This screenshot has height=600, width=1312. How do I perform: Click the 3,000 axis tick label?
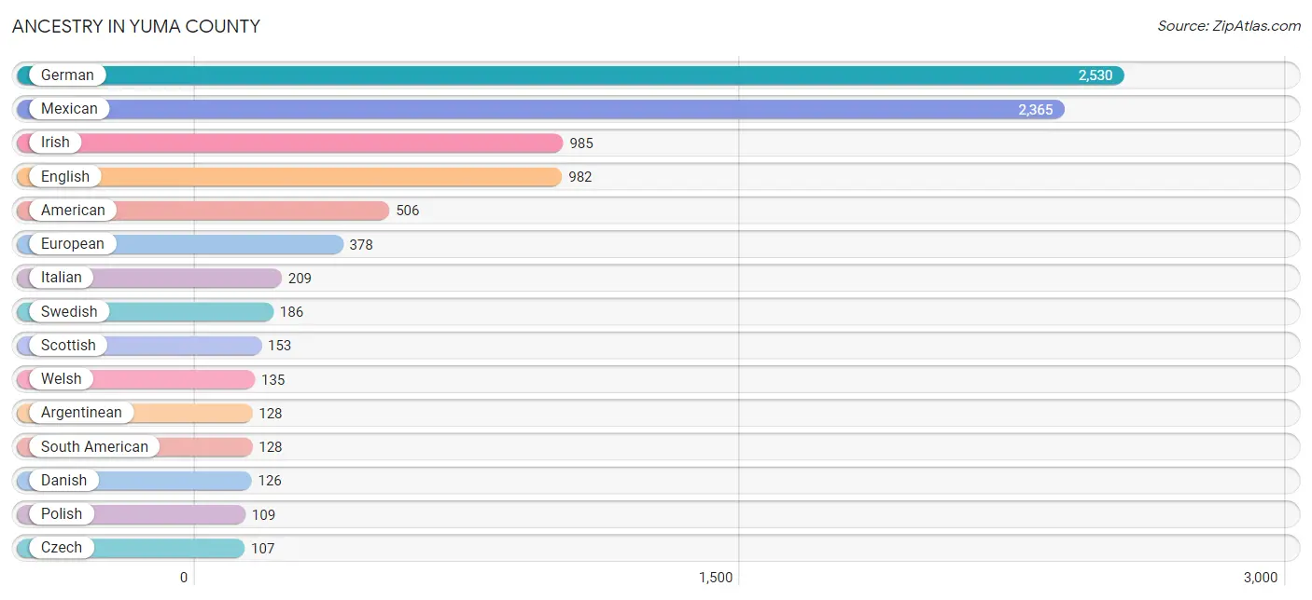click(1260, 578)
